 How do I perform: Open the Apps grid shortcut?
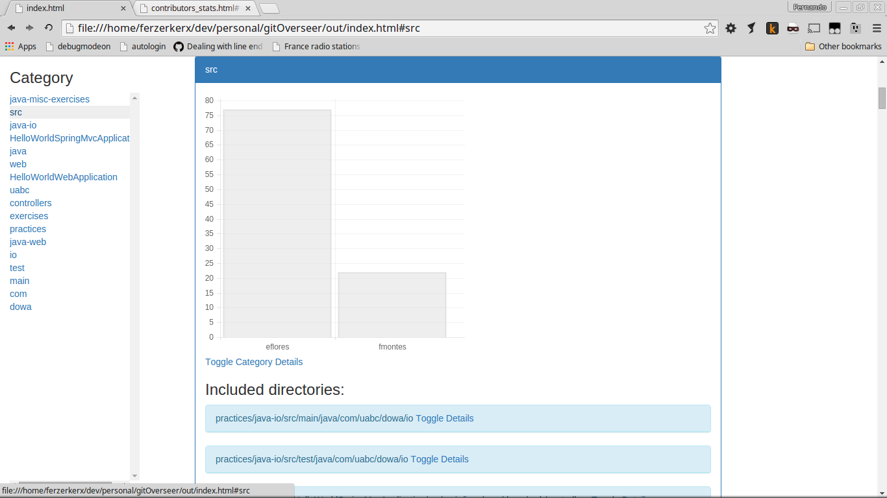pos(20,46)
